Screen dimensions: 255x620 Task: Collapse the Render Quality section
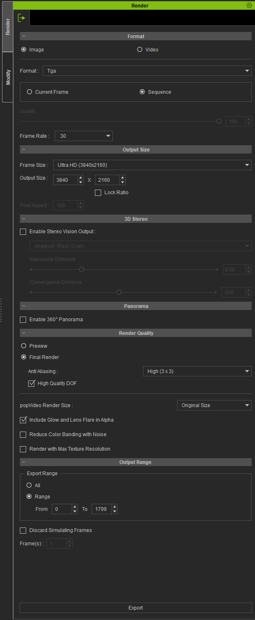pyautogui.click(x=24, y=333)
